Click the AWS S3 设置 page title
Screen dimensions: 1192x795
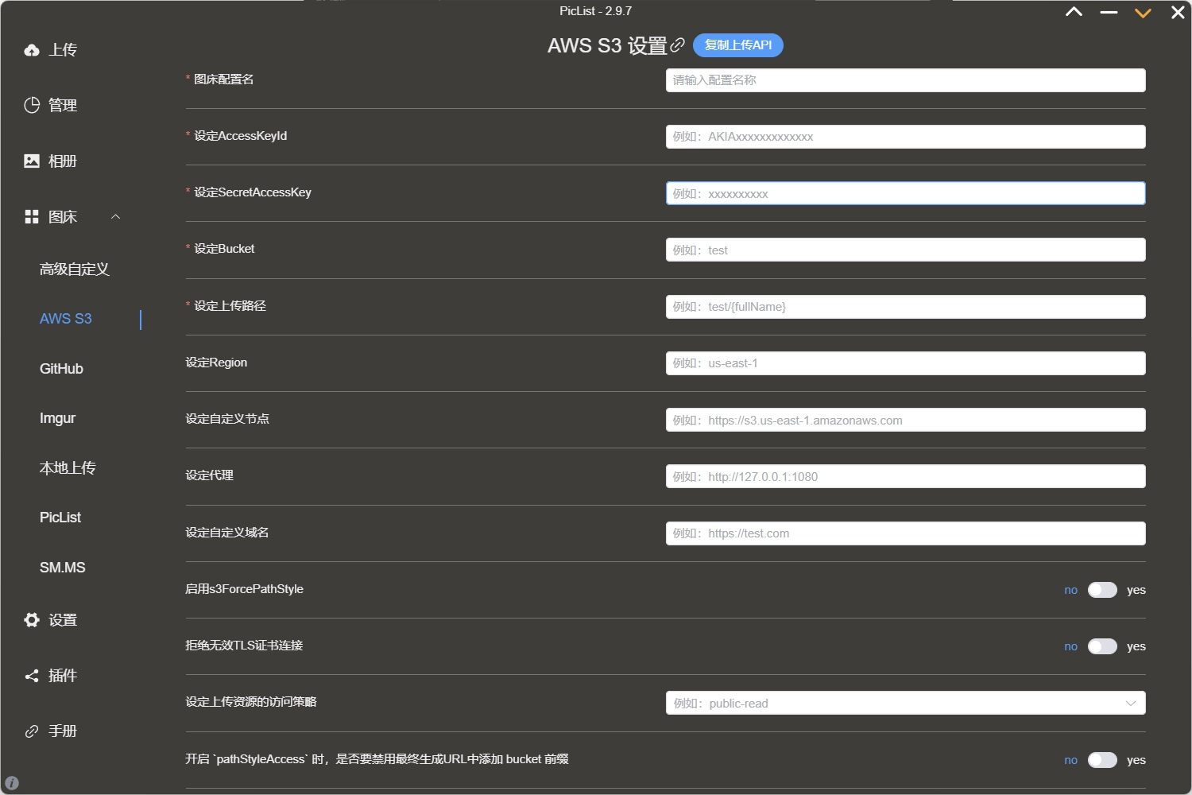607,45
